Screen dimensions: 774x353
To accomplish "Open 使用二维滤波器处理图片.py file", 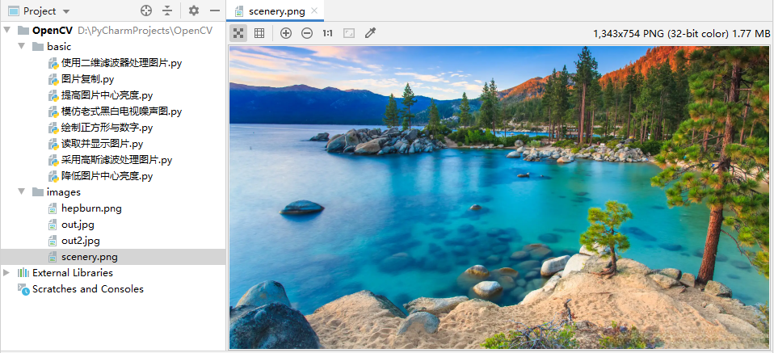I will (121, 63).
